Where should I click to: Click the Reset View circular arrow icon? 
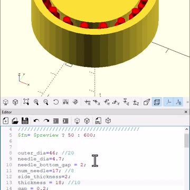56,102
